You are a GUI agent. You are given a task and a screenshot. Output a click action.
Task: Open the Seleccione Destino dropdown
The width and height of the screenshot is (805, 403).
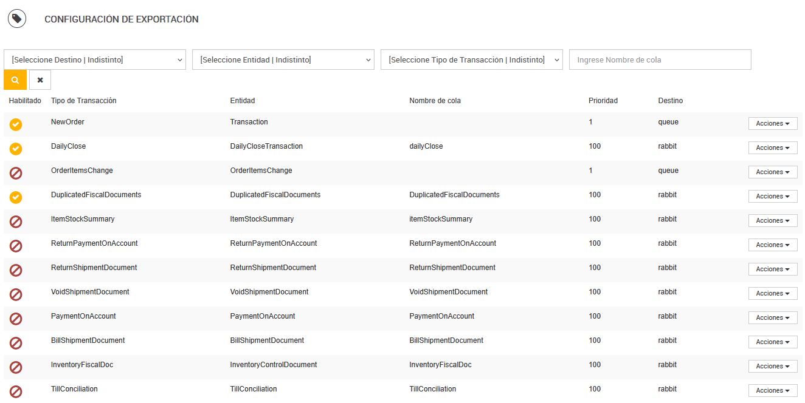pos(95,60)
